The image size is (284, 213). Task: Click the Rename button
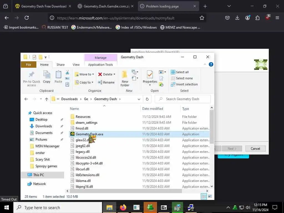pos(106,82)
